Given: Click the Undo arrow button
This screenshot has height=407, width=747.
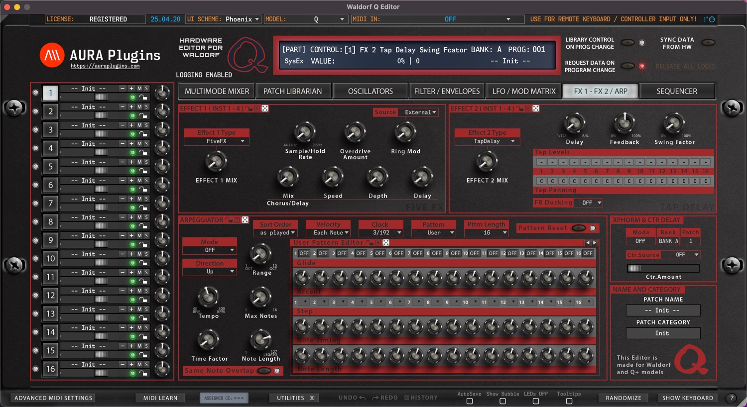Looking at the screenshot, I should click(x=352, y=398).
